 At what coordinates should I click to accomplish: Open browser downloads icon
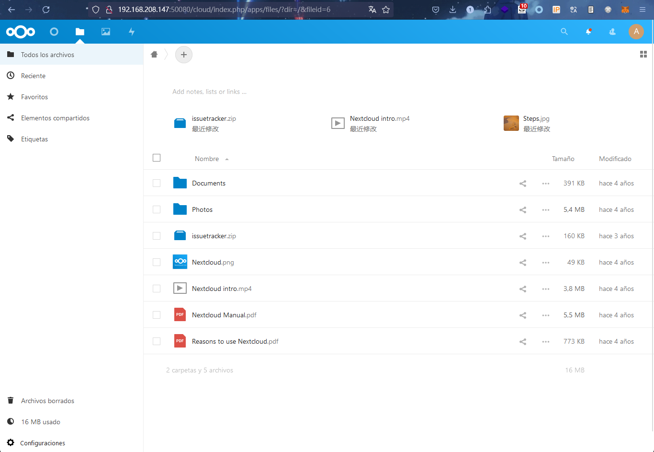(x=452, y=10)
